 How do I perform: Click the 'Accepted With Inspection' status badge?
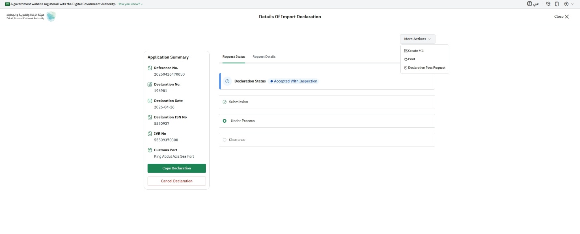pos(294,81)
